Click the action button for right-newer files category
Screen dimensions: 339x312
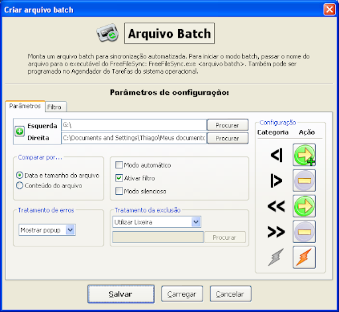pos(304,232)
